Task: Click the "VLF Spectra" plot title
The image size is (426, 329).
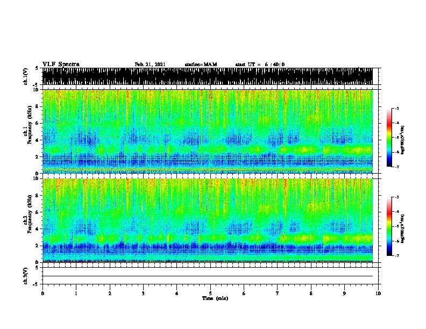Action: click(x=61, y=65)
